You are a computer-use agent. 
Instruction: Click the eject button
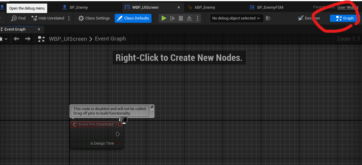(189, 18)
